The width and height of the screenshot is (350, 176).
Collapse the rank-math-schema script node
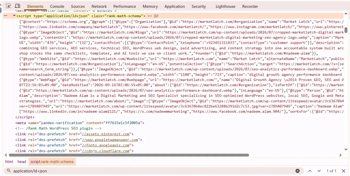pos(14,16)
